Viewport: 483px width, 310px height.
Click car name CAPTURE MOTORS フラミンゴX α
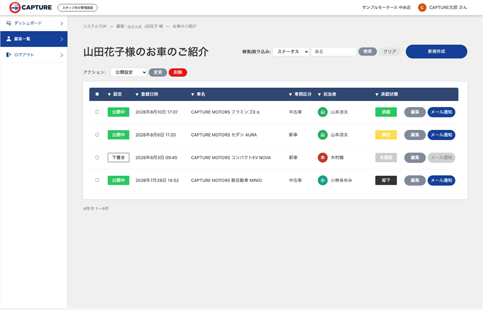coord(225,112)
